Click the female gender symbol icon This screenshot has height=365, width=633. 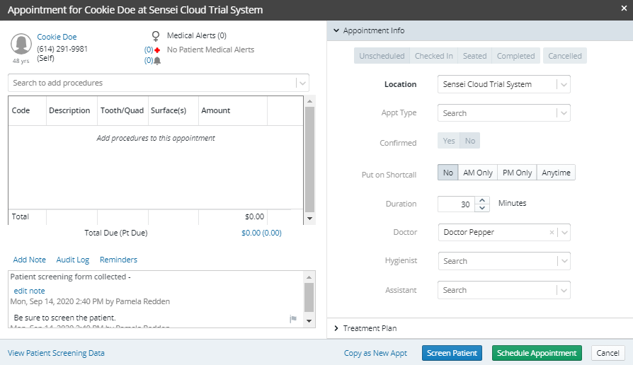156,36
